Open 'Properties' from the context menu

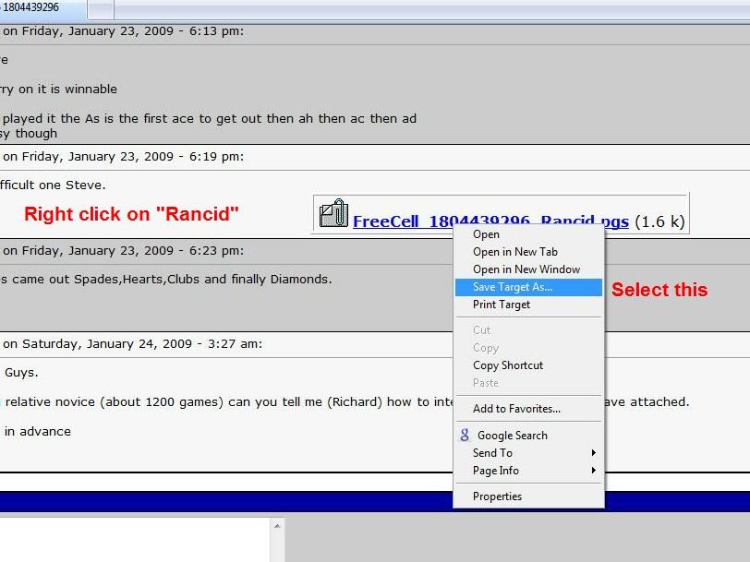(497, 496)
